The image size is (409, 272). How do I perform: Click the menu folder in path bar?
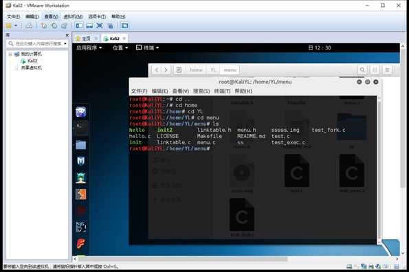click(x=230, y=70)
